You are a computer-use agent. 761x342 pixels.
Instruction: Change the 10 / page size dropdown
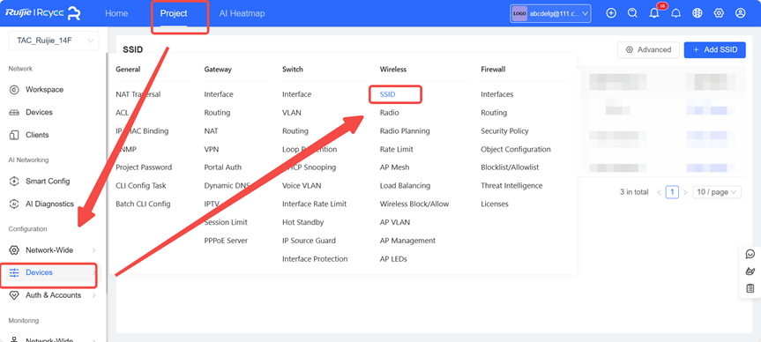coord(717,192)
